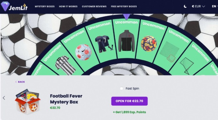
Task: Click Open for €22.70 button
Action: [129, 101]
